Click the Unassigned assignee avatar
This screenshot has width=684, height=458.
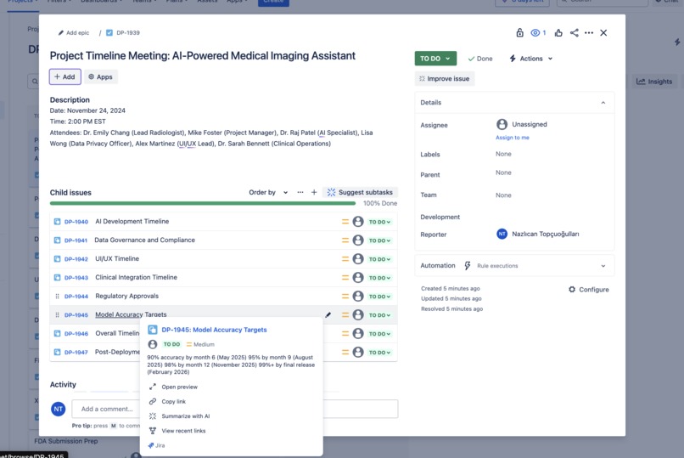(502, 124)
